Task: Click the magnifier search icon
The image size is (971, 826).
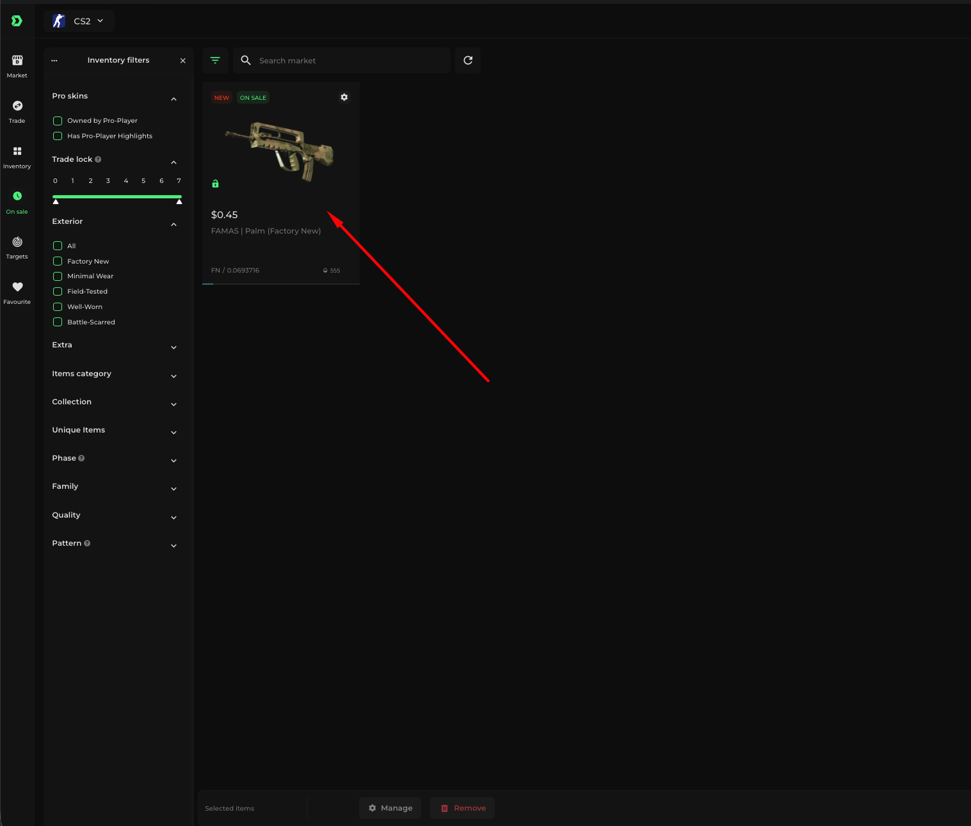Action: pos(246,60)
